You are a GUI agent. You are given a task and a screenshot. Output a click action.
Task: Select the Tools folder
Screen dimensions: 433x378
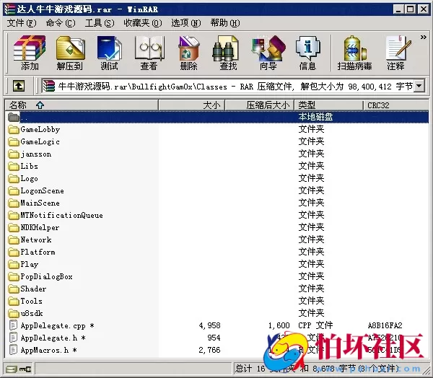click(25, 301)
